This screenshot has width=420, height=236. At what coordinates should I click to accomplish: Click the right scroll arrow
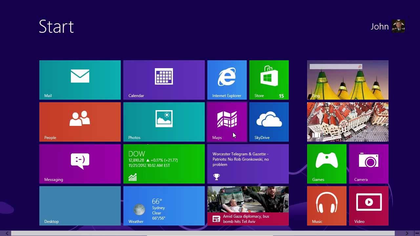[x=407, y=233]
